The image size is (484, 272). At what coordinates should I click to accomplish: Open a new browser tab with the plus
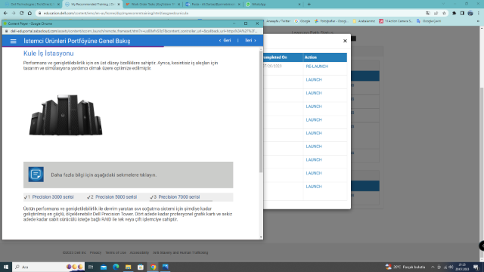click(309, 5)
